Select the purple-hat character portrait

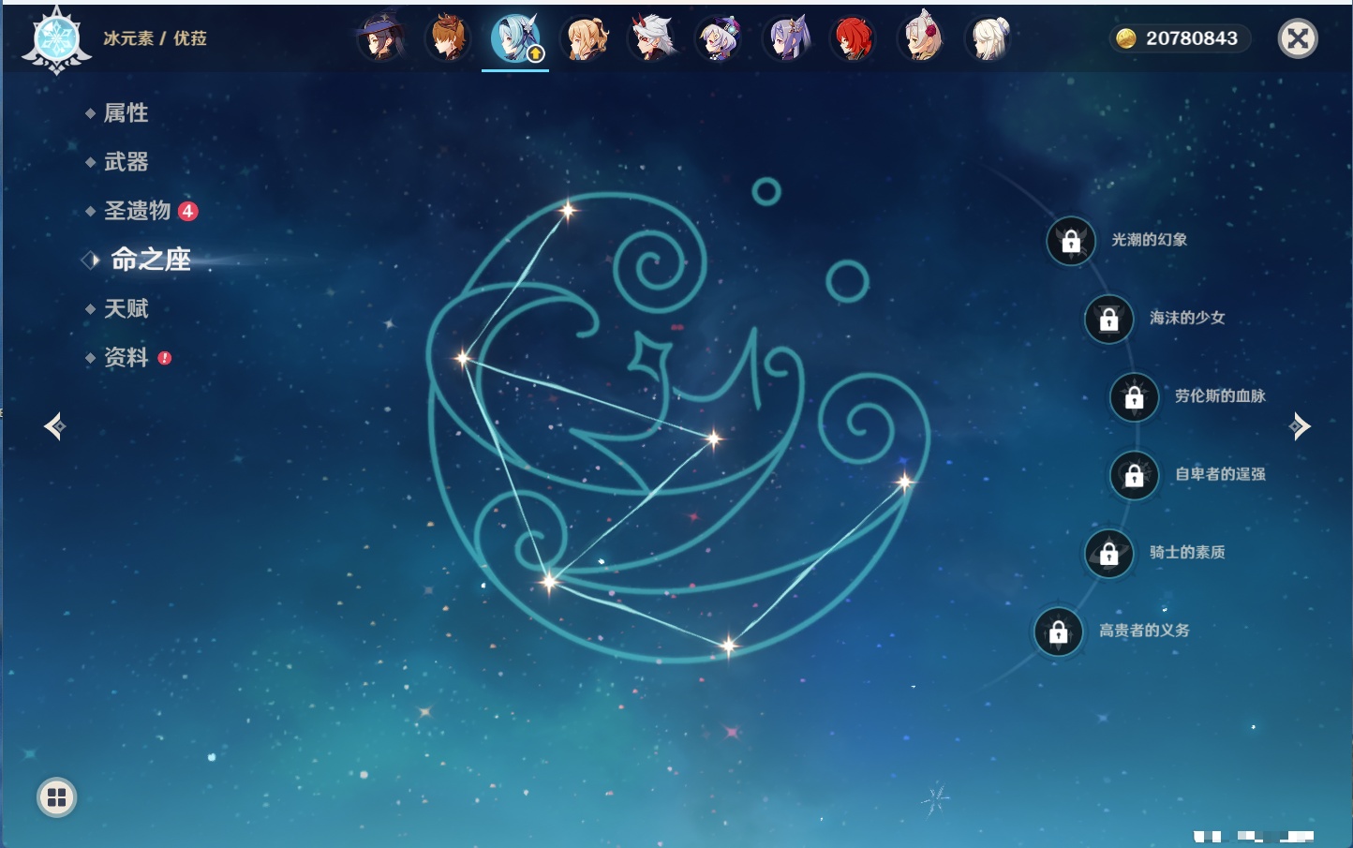pyautogui.click(x=719, y=38)
